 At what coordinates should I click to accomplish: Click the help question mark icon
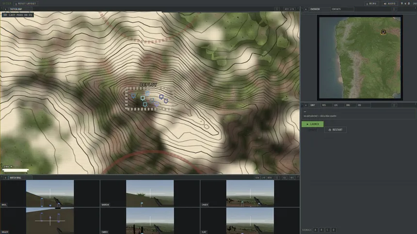click(401, 3)
